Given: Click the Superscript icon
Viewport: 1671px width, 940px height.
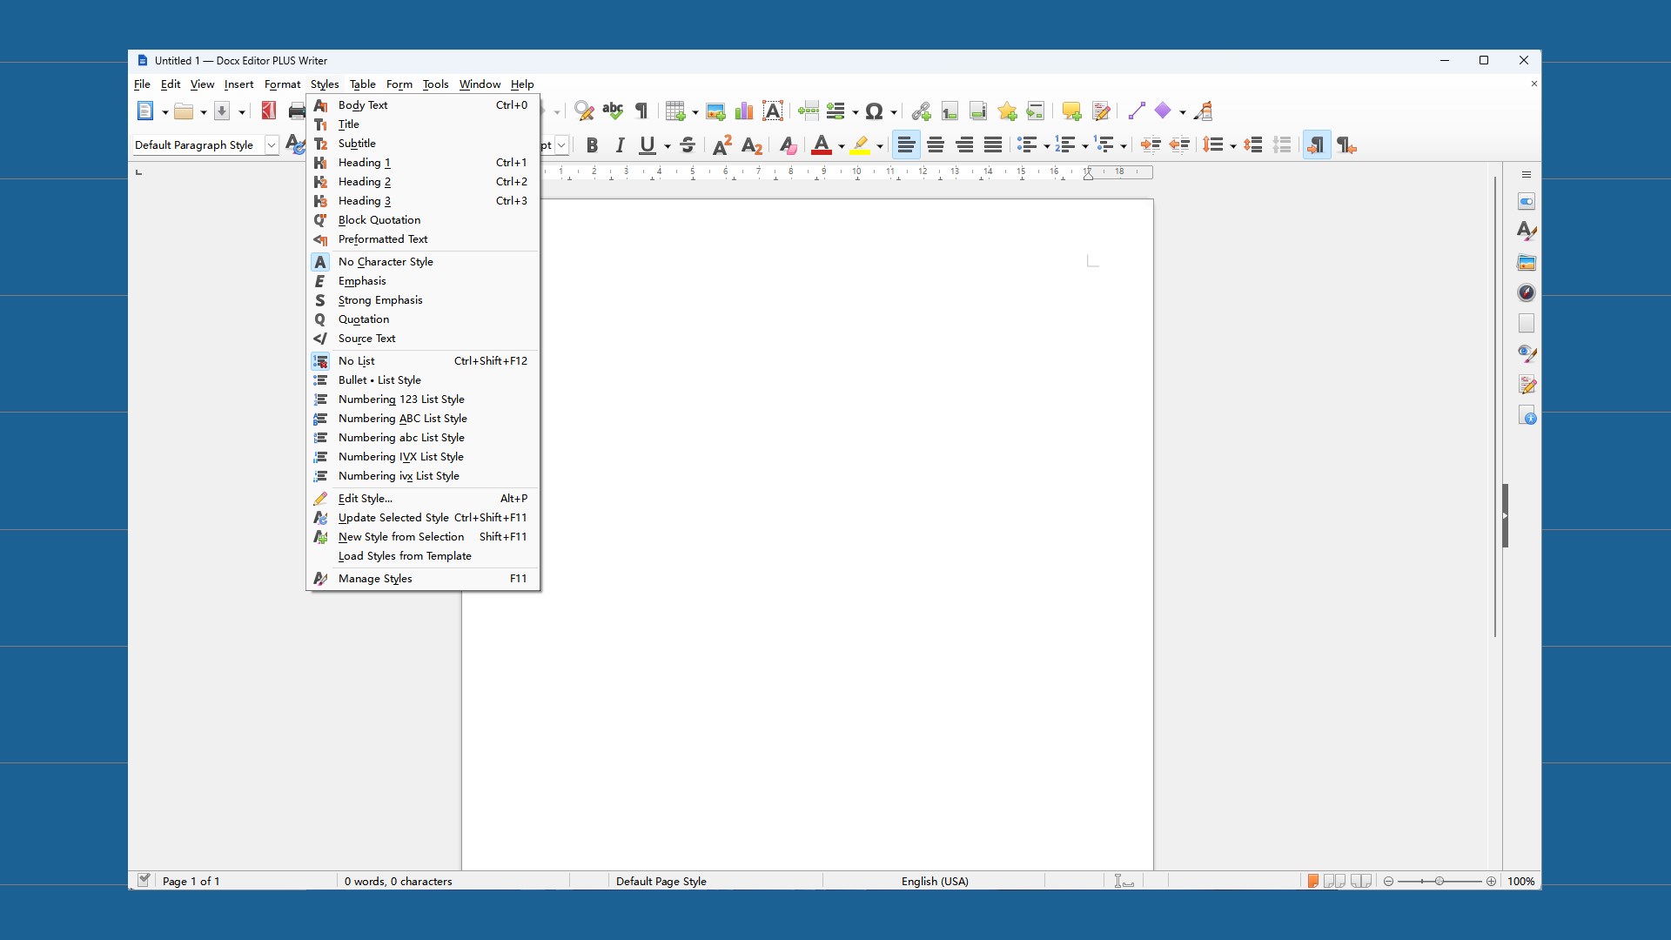Looking at the screenshot, I should tap(722, 145).
